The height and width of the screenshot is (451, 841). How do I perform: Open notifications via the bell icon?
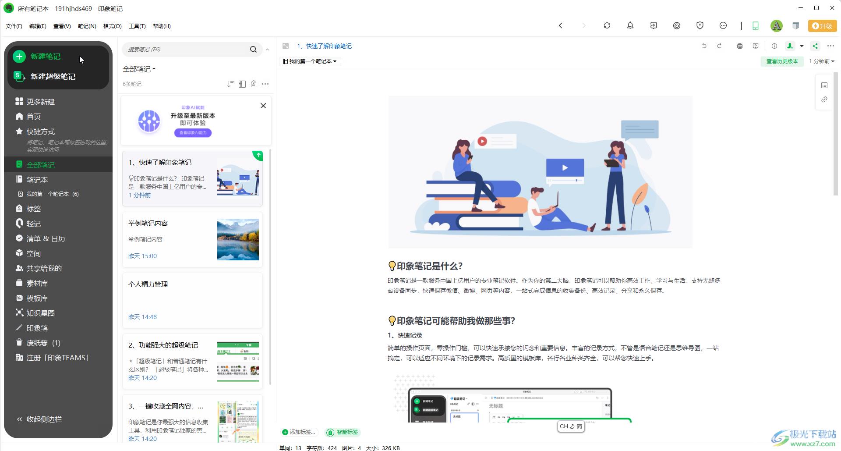[x=630, y=25]
